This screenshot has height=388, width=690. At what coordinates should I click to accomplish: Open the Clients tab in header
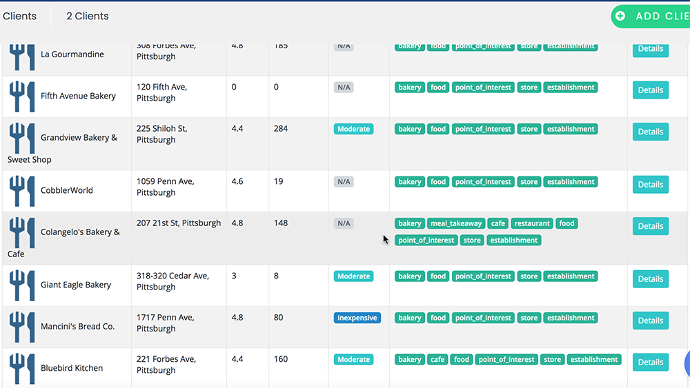point(20,16)
